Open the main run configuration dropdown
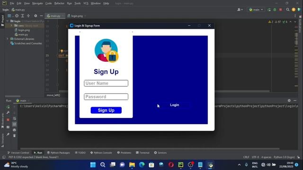 (256, 9)
